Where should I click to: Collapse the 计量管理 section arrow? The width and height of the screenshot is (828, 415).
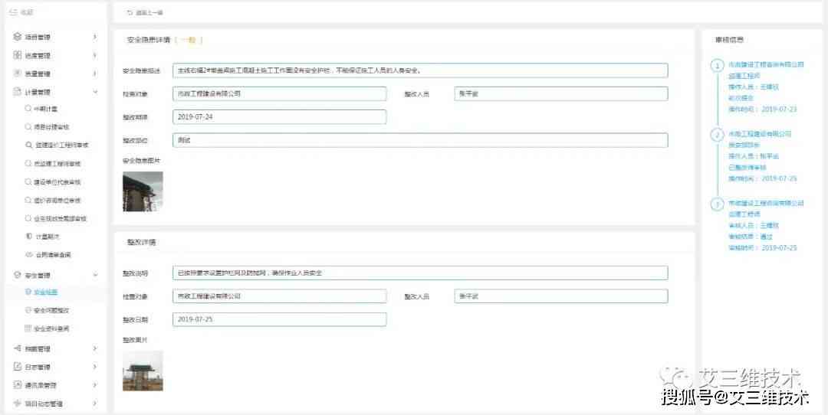pyautogui.click(x=95, y=92)
